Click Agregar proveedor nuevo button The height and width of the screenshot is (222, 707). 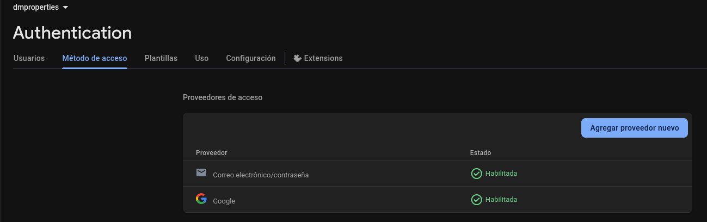pyautogui.click(x=635, y=128)
